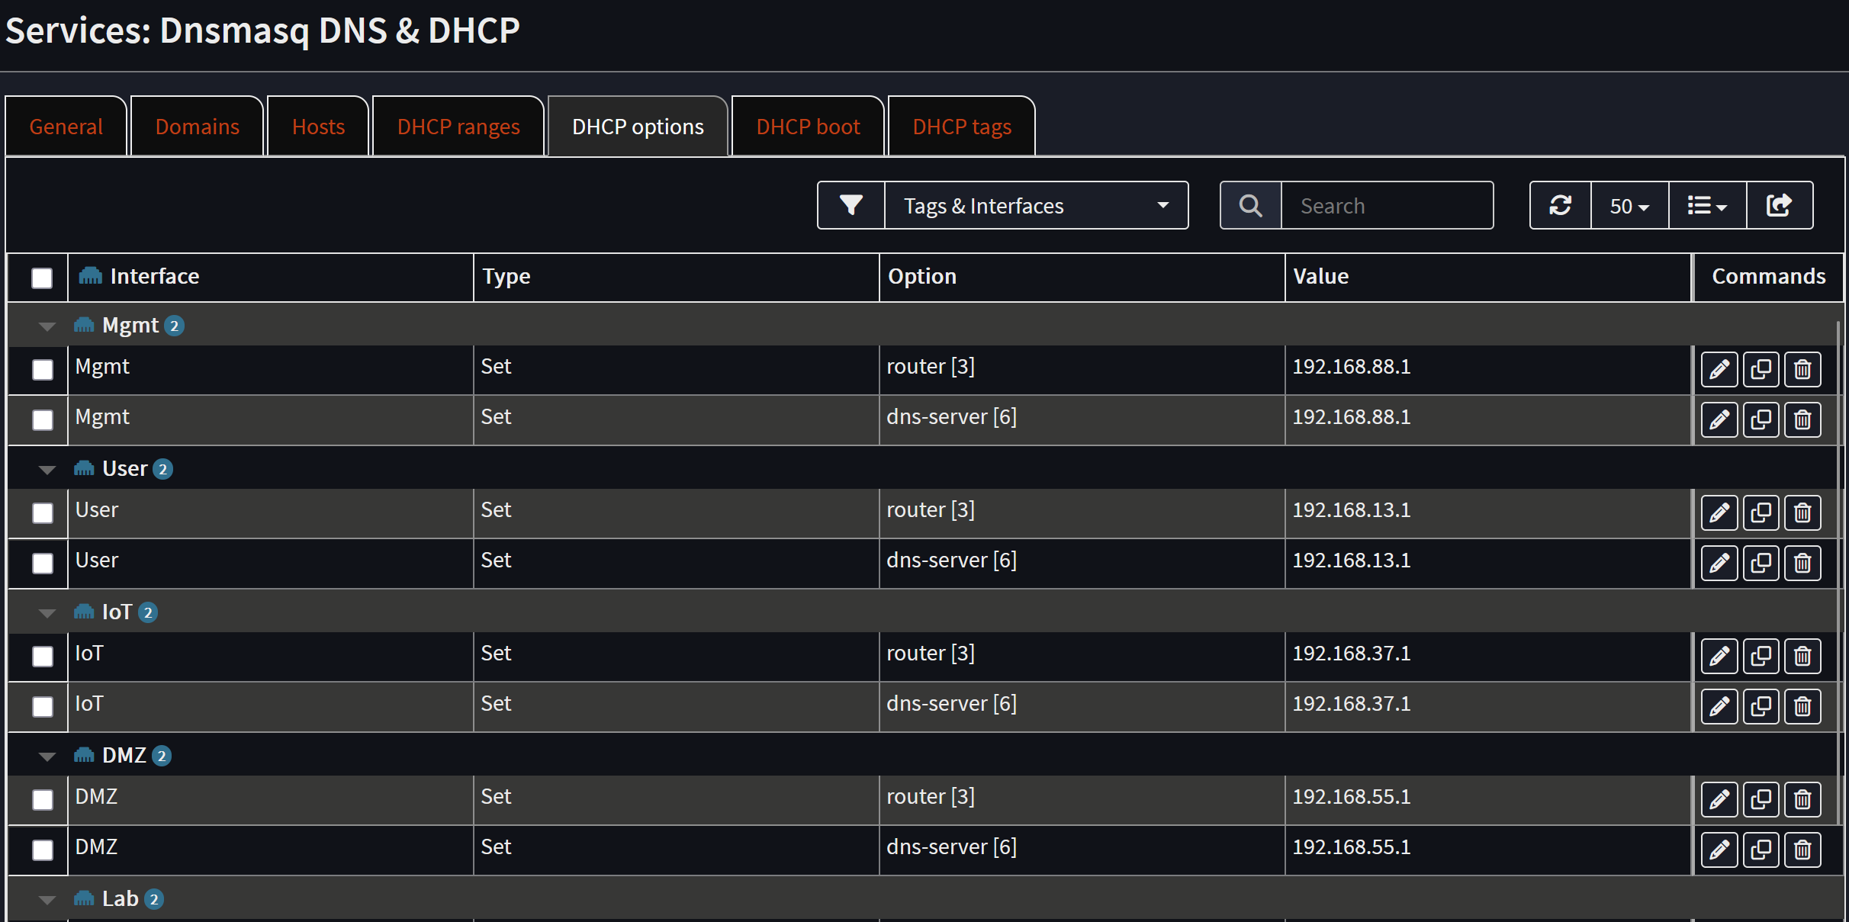
Task: Sort by the Option column header
Action: [x=921, y=276]
